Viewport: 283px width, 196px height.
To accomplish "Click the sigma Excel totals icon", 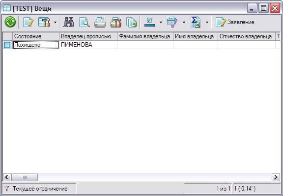I will point(196,22).
